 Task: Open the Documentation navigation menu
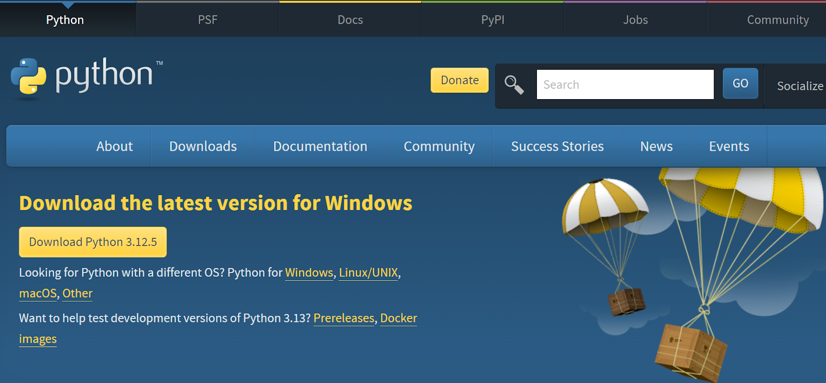coord(320,146)
